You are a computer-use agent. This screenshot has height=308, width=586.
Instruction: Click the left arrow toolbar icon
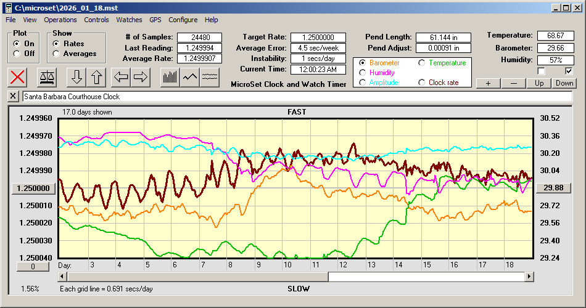point(121,77)
